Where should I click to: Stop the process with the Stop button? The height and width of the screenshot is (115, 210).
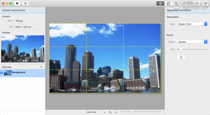tap(25, 3)
